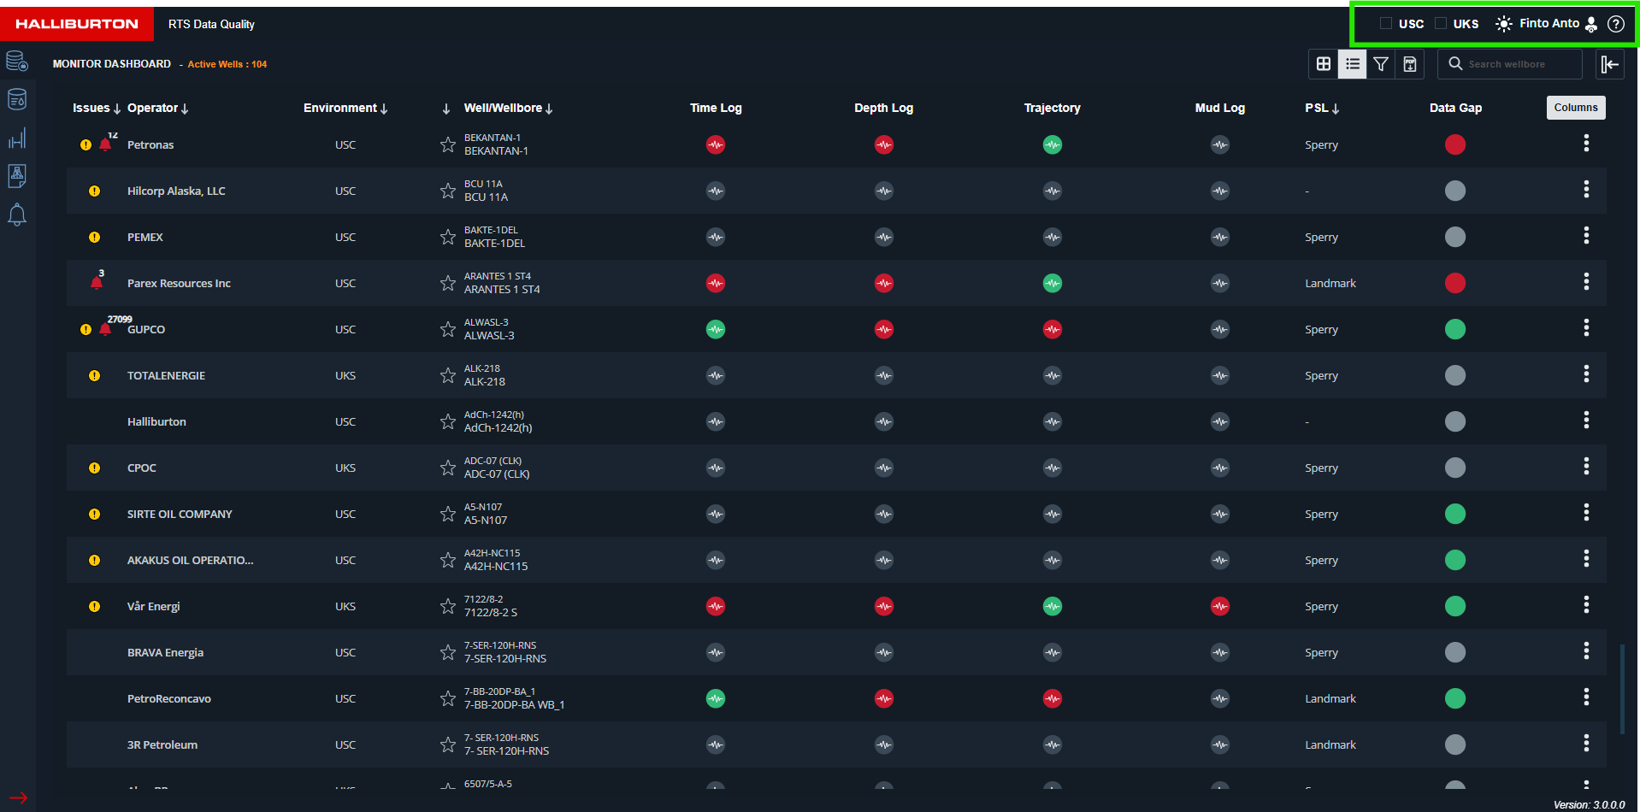The width and height of the screenshot is (1640, 812).
Task: Open BEKANTAN-1 Time Log status icon
Action: (x=716, y=144)
